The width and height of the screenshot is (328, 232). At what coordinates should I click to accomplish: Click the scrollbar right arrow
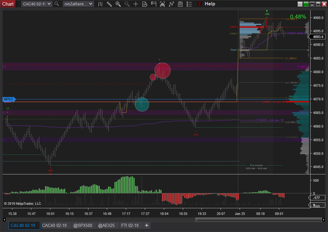[324, 220]
